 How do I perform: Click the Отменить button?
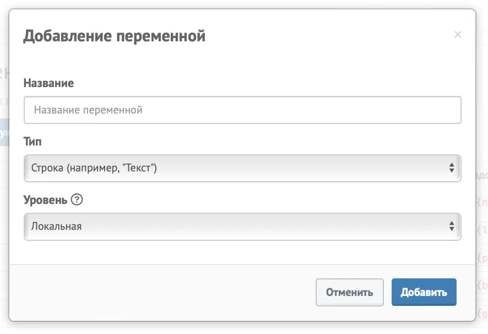tap(350, 292)
